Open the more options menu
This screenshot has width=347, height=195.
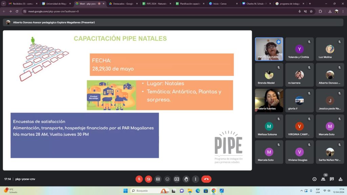(x=196, y=179)
